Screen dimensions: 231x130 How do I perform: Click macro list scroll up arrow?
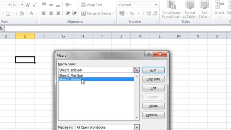(x=137, y=76)
